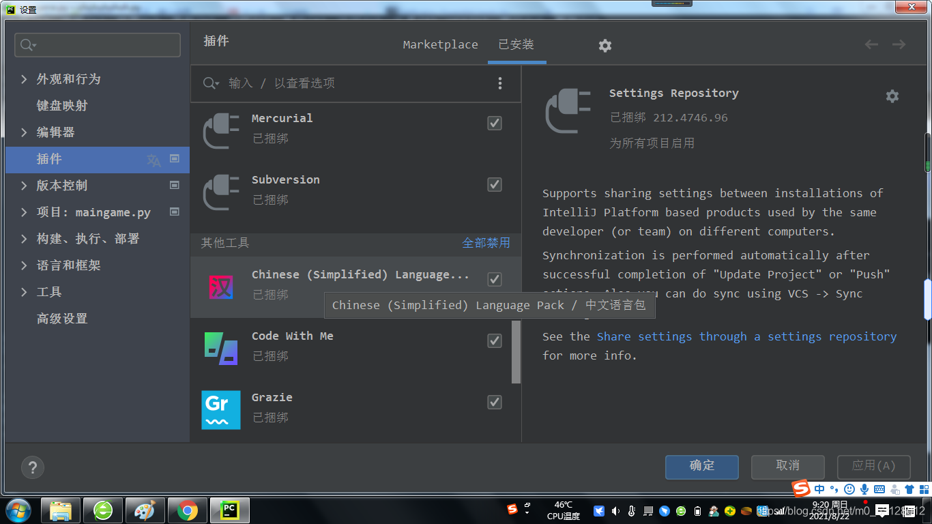Expand the 项目: maingame.py group

click(25, 212)
